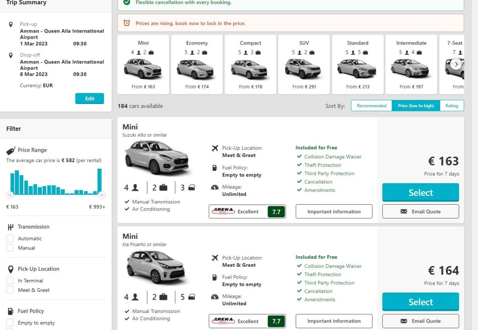
Task: Click the right price range slider handle
Action: (102, 195)
